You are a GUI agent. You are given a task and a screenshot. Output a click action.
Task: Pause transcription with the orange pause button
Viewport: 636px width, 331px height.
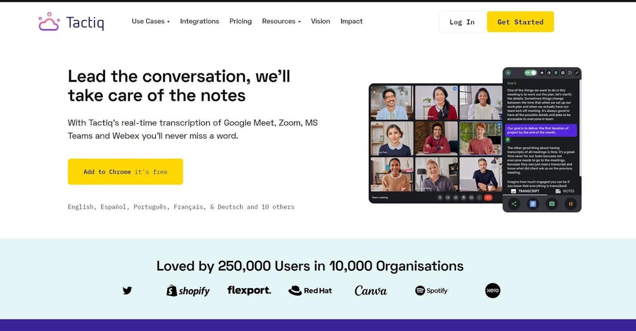[x=571, y=204]
